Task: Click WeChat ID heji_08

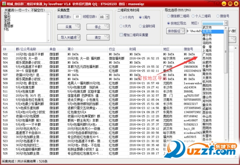Action: point(189,129)
